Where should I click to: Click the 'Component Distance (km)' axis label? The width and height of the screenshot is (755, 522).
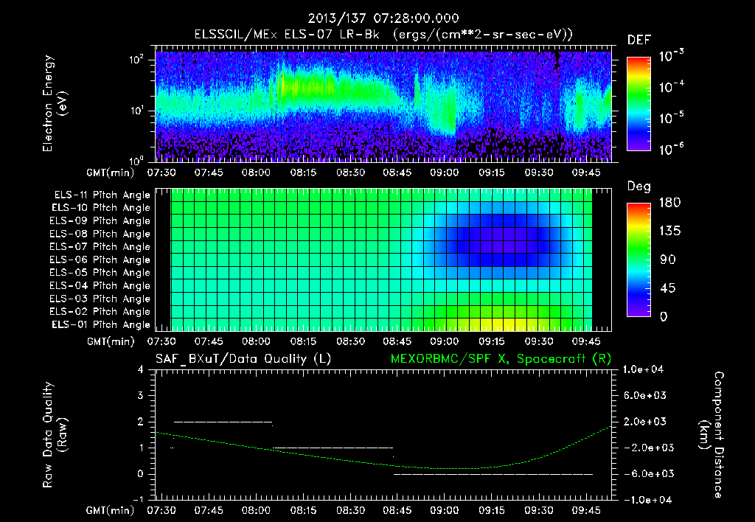tap(711, 434)
